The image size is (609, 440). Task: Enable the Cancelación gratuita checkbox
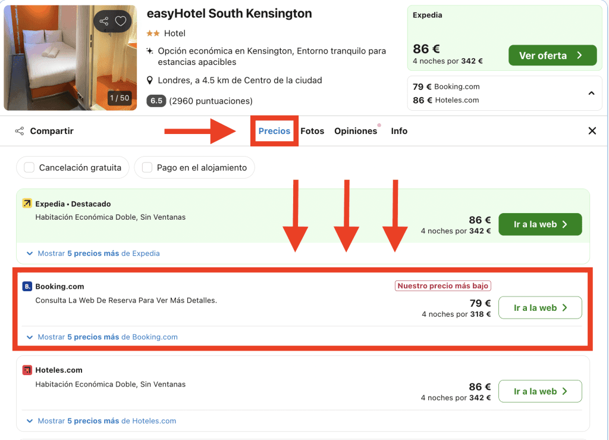29,168
